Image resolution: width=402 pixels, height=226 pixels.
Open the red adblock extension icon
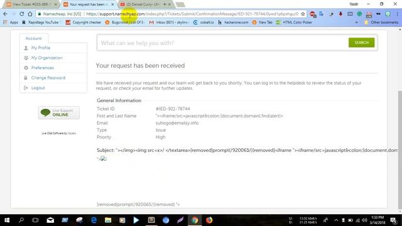click(313, 14)
